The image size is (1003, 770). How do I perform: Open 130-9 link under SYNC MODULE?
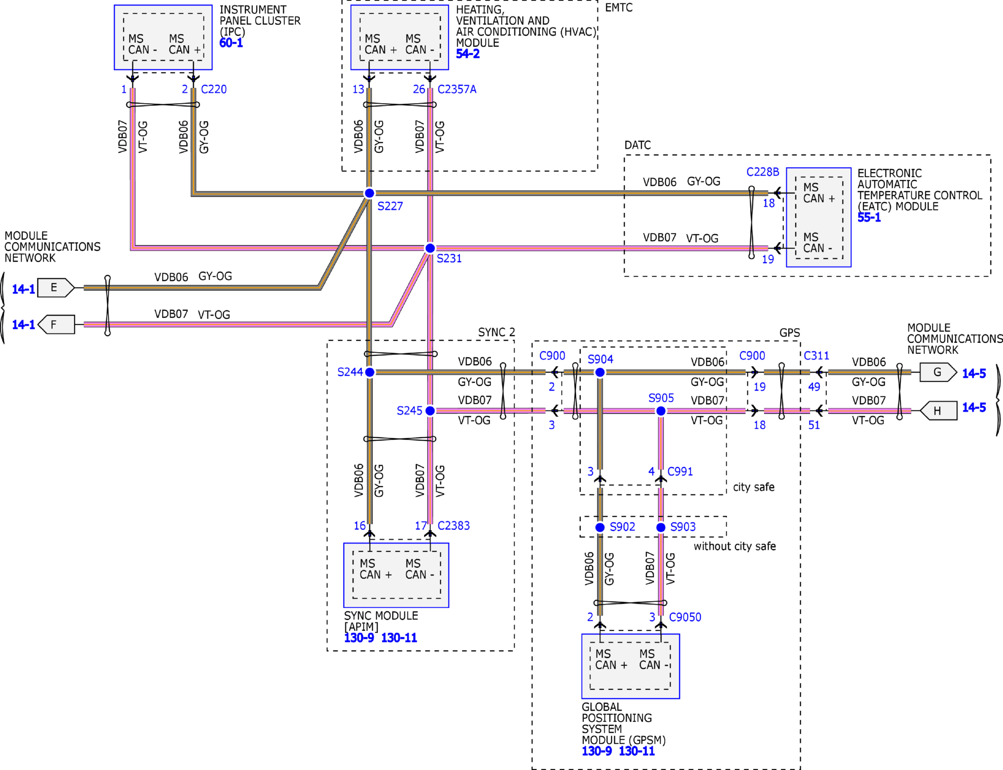(359, 638)
